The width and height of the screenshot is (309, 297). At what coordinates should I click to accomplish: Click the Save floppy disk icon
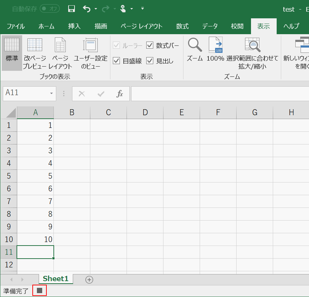(x=71, y=9)
